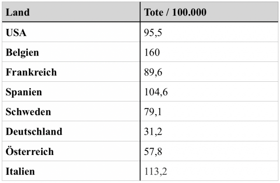Viewport: 280px width, 183px height.
Task: Select the 79,1 value cell
Action: click(x=153, y=112)
